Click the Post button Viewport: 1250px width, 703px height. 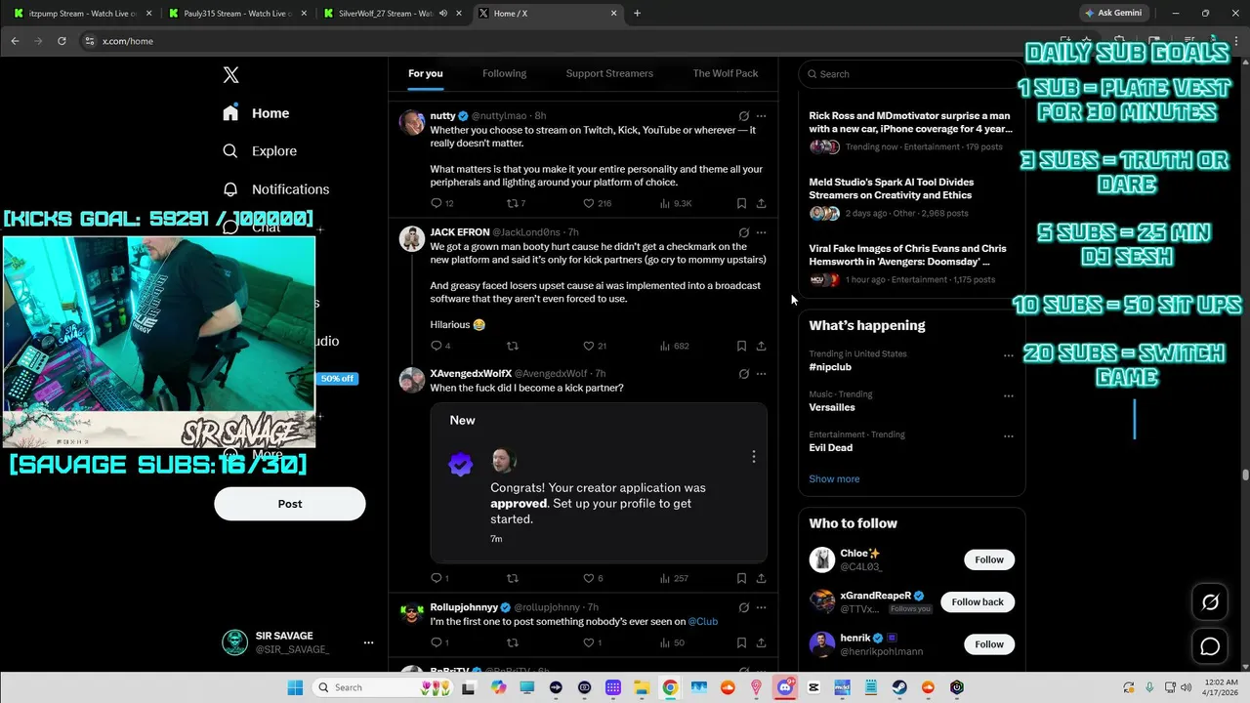click(290, 504)
